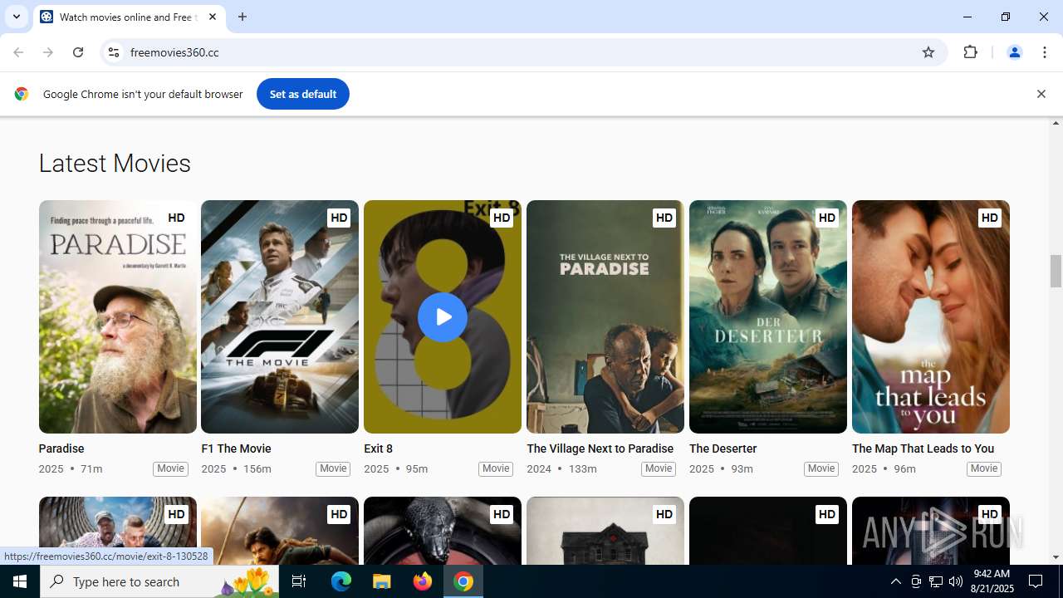
Task: Go back to previous page
Action: (x=18, y=52)
